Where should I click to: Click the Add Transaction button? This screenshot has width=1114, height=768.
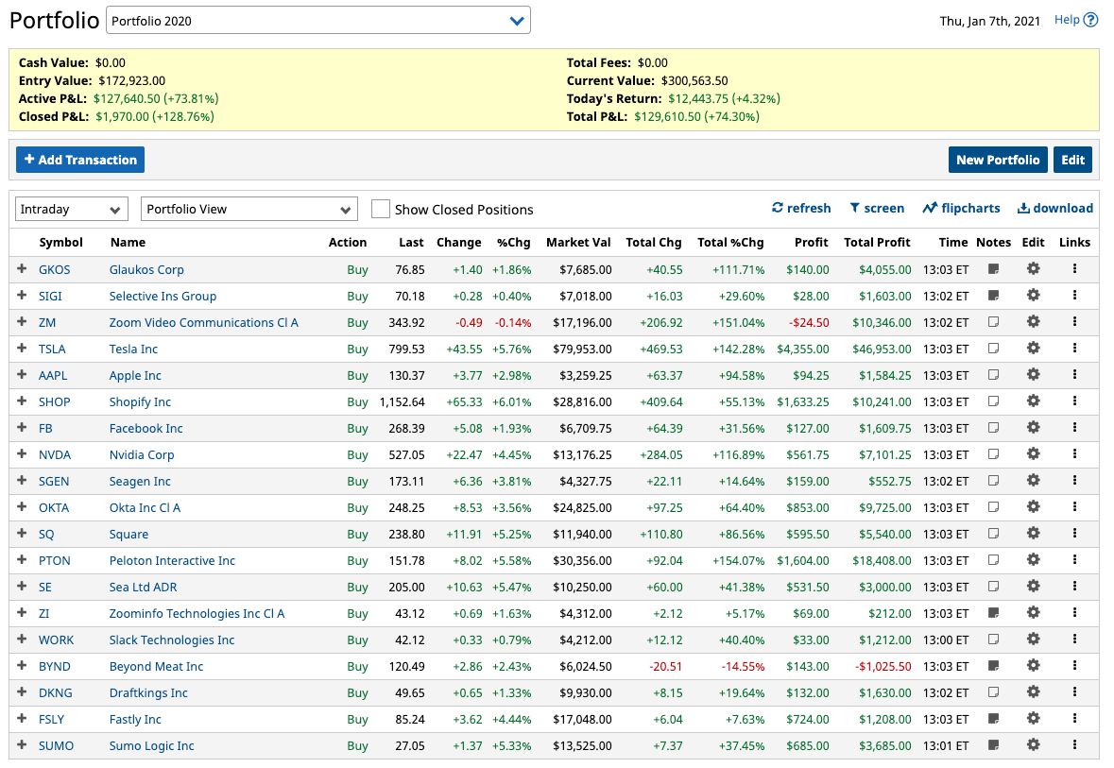click(x=80, y=160)
